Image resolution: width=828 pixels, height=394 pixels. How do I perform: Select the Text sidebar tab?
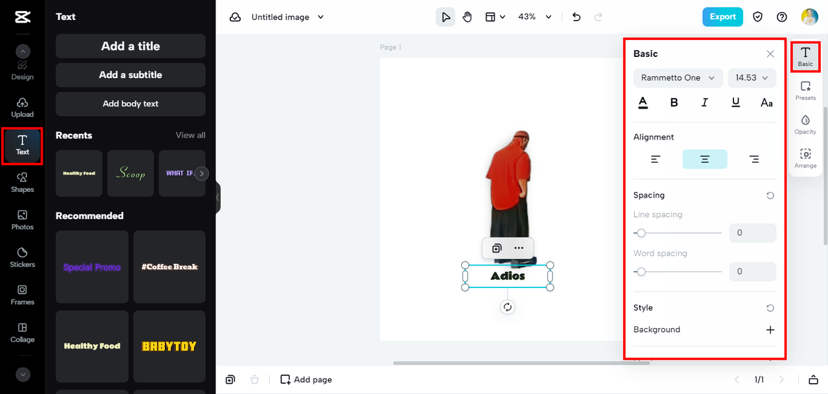pos(23,145)
